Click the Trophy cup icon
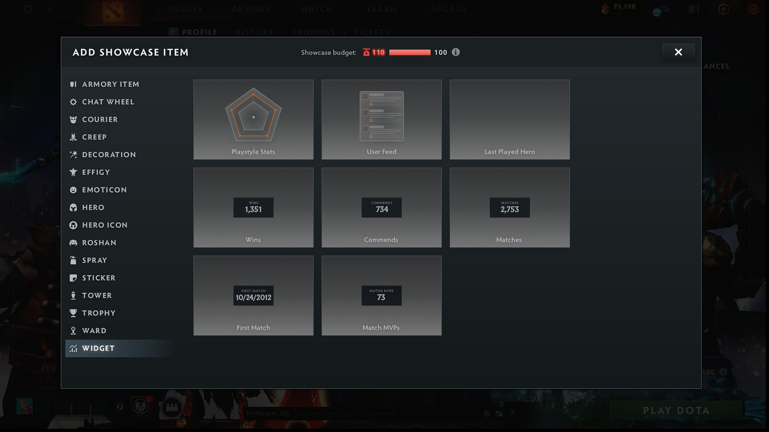The image size is (769, 432). click(73, 312)
